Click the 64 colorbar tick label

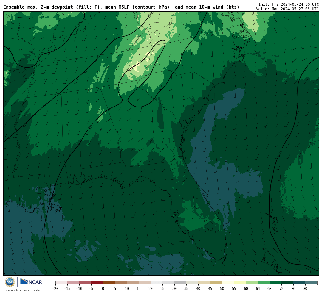pyautogui.click(x=258, y=289)
